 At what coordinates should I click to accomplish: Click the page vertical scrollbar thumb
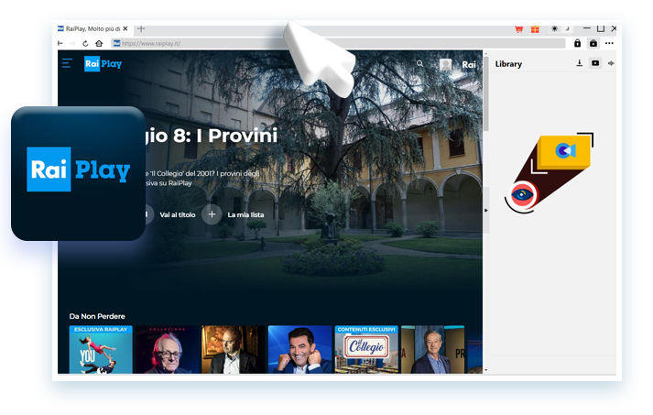tap(486, 92)
